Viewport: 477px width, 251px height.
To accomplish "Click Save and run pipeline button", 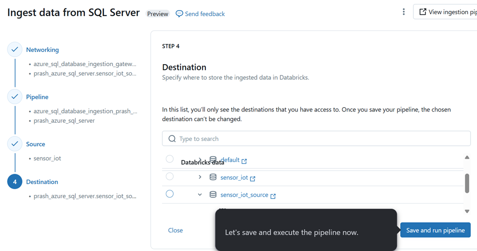I will click(x=435, y=230).
